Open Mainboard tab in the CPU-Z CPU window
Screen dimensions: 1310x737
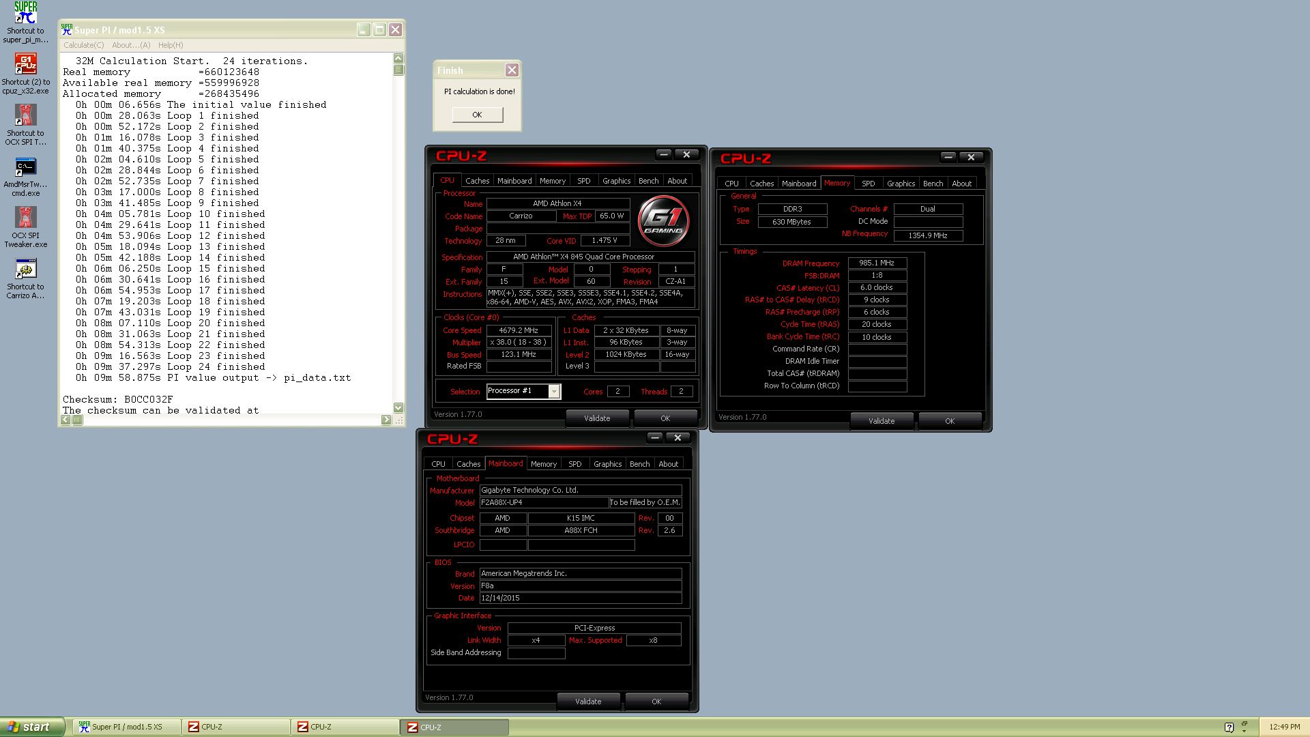[514, 181]
